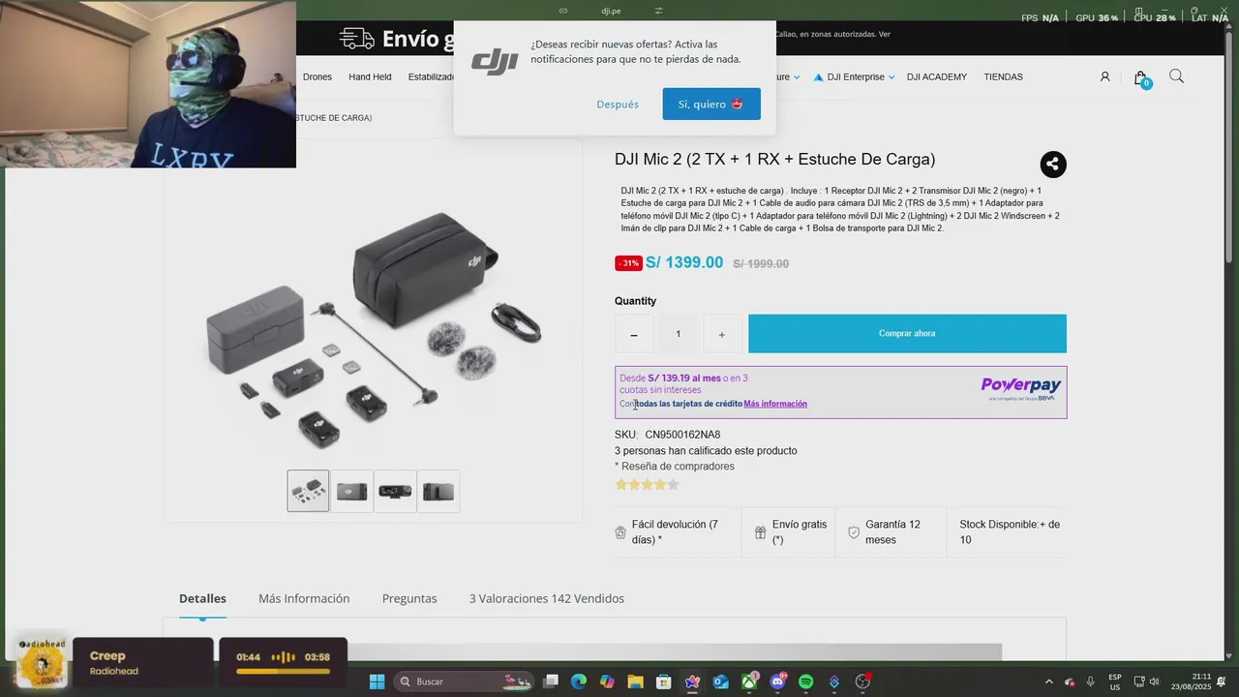
Task: Click the Creep song progress bar
Action: coord(283,671)
